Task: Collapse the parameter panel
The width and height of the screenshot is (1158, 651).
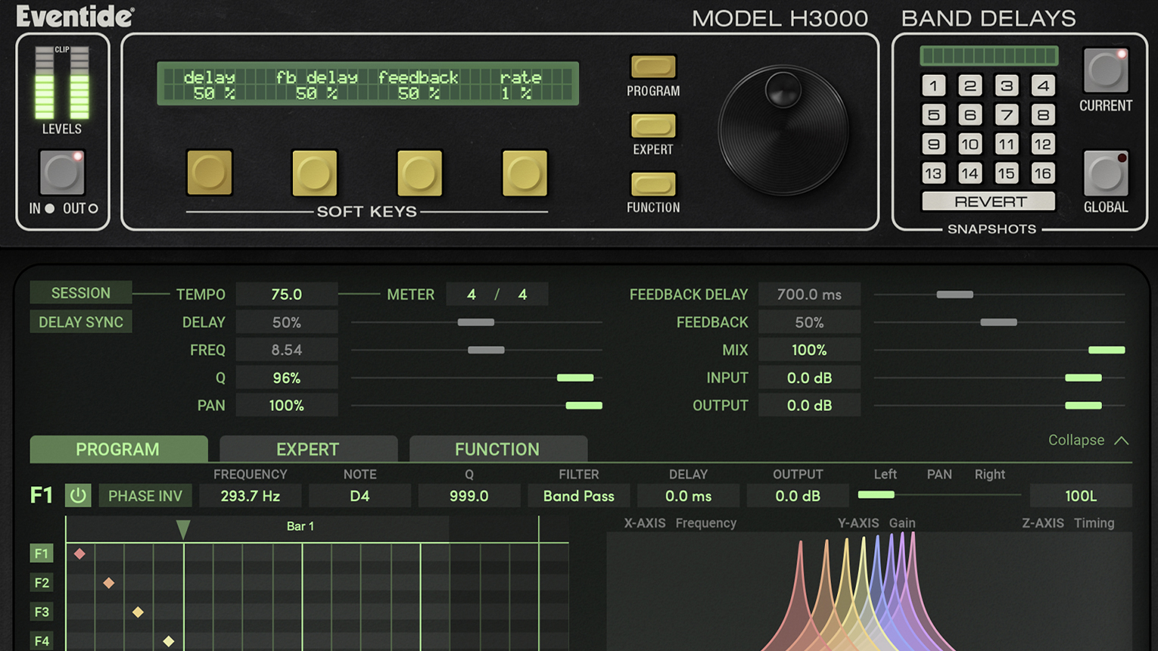Action: [x=1088, y=440]
